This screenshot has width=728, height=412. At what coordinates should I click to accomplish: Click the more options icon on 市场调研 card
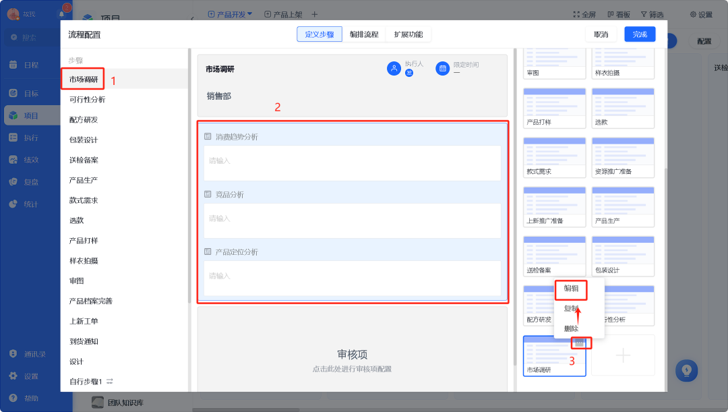(x=579, y=343)
